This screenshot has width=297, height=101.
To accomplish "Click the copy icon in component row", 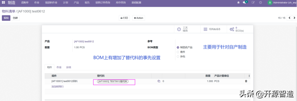I will pos(159,81).
